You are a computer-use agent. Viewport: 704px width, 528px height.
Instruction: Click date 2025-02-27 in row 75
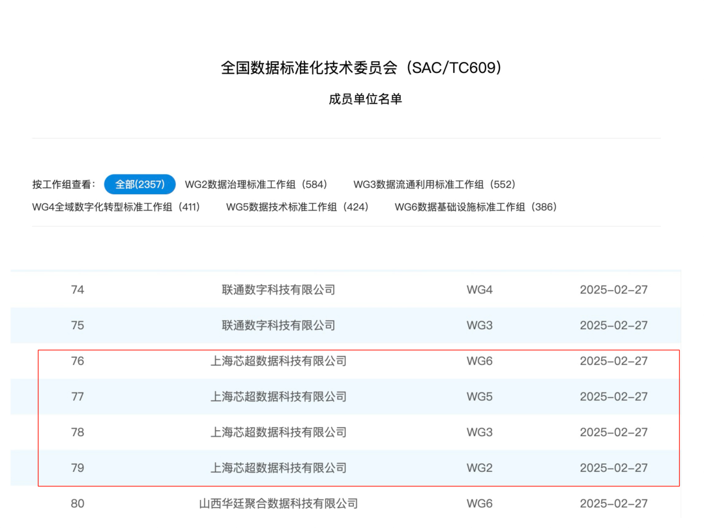coord(614,325)
